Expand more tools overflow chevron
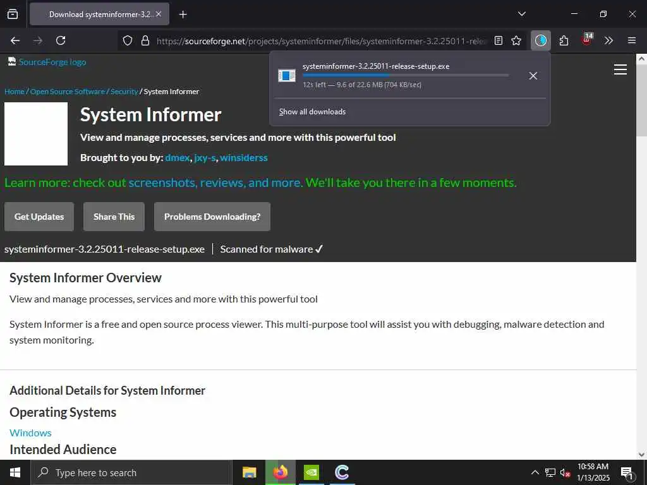Screen dimensions: 647x485 [608, 40]
